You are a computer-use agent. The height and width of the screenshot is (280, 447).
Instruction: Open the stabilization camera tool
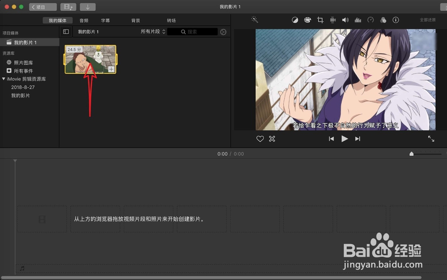[x=333, y=20]
